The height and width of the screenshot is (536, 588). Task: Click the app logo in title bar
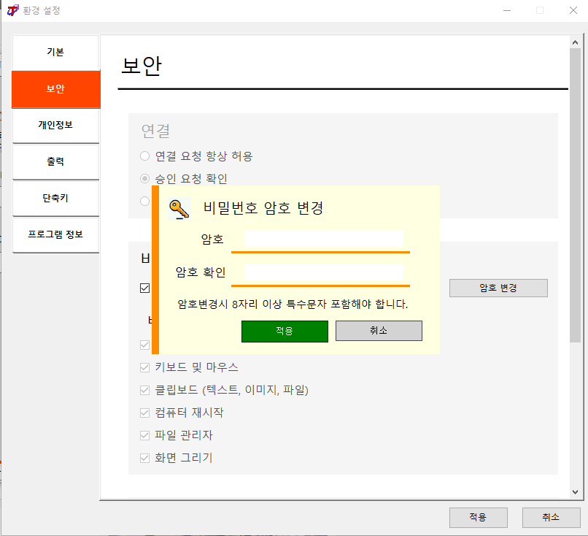12,10
